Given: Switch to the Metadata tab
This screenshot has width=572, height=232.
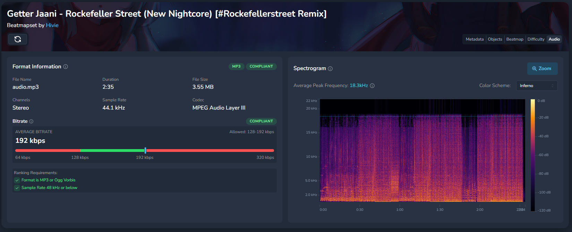Looking at the screenshot, I should pos(475,39).
